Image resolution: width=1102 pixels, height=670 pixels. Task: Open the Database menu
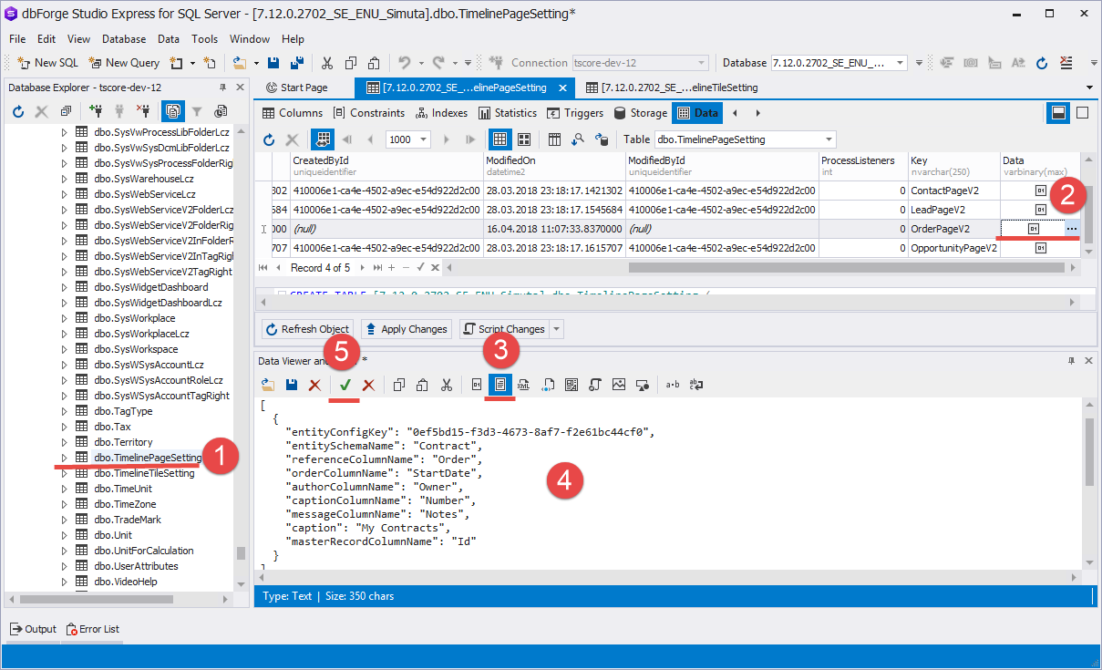[x=124, y=39]
